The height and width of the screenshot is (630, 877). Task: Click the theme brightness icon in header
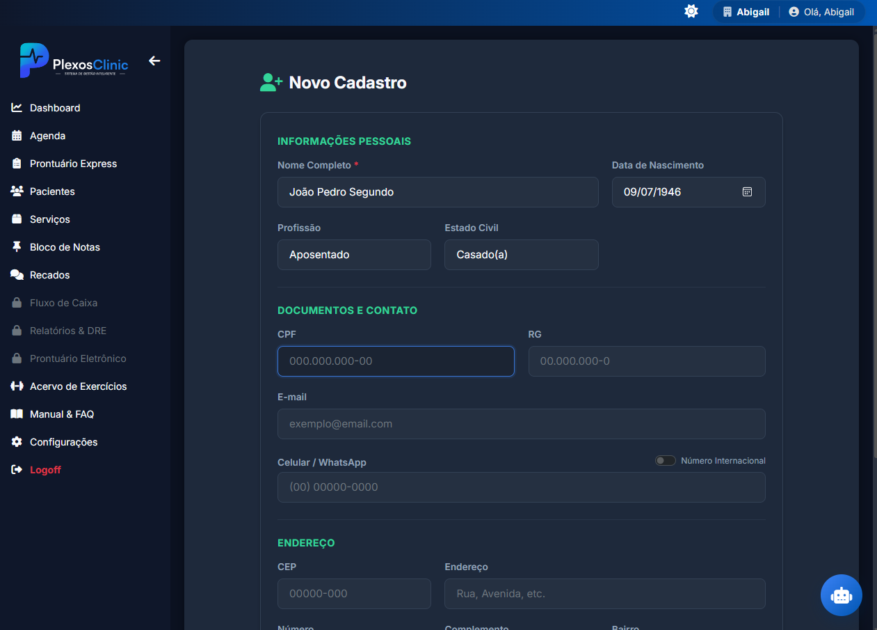691,11
